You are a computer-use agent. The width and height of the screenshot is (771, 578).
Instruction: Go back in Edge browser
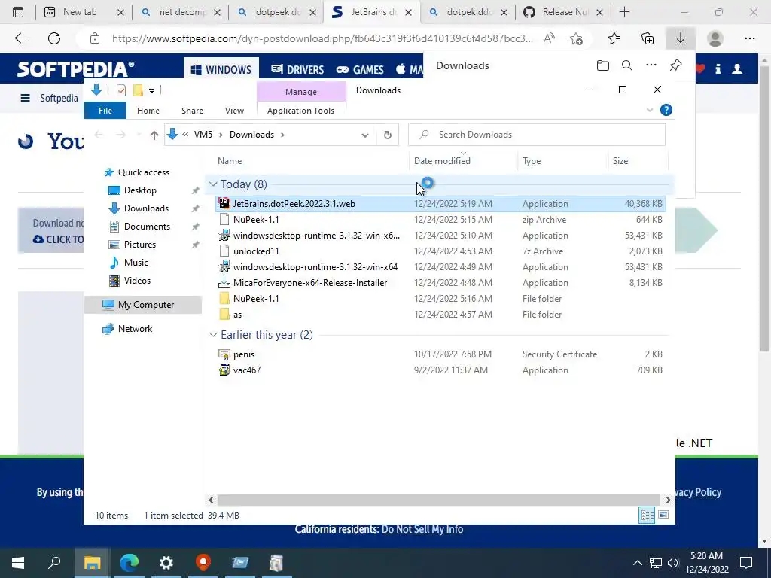[x=21, y=38]
